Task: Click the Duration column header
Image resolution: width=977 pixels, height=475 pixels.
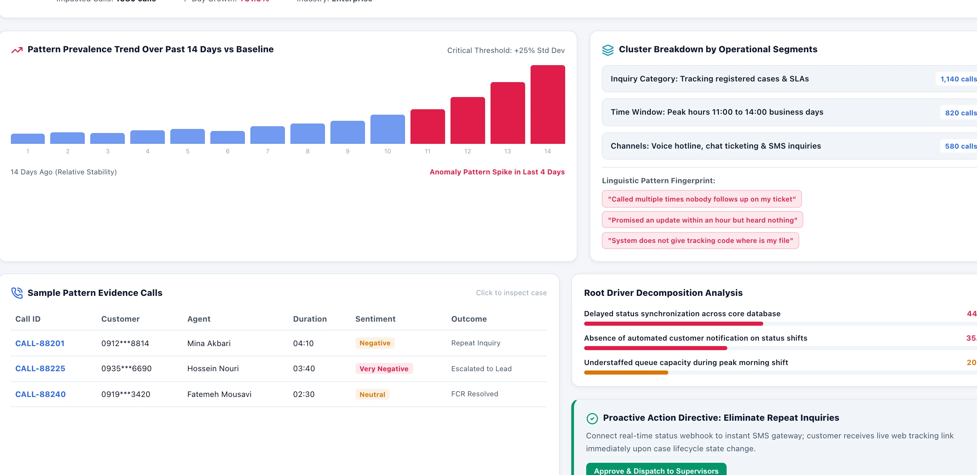Action: 309,319
